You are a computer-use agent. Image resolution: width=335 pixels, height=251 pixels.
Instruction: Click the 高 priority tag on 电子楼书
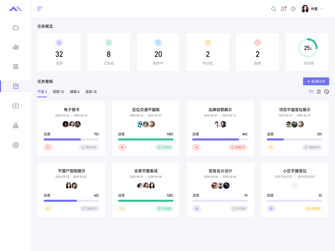48,147
